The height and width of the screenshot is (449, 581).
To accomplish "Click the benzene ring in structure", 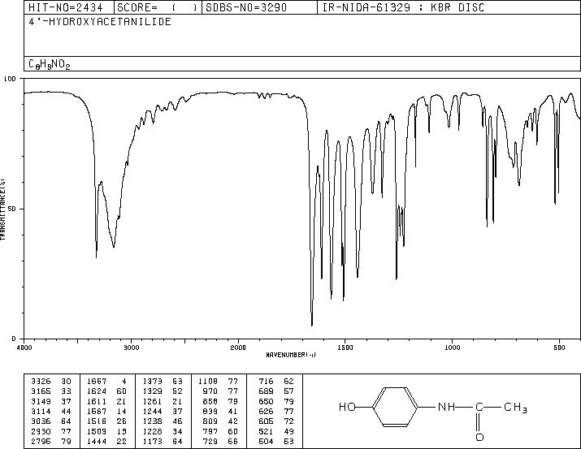I will (x=396, y=407).
